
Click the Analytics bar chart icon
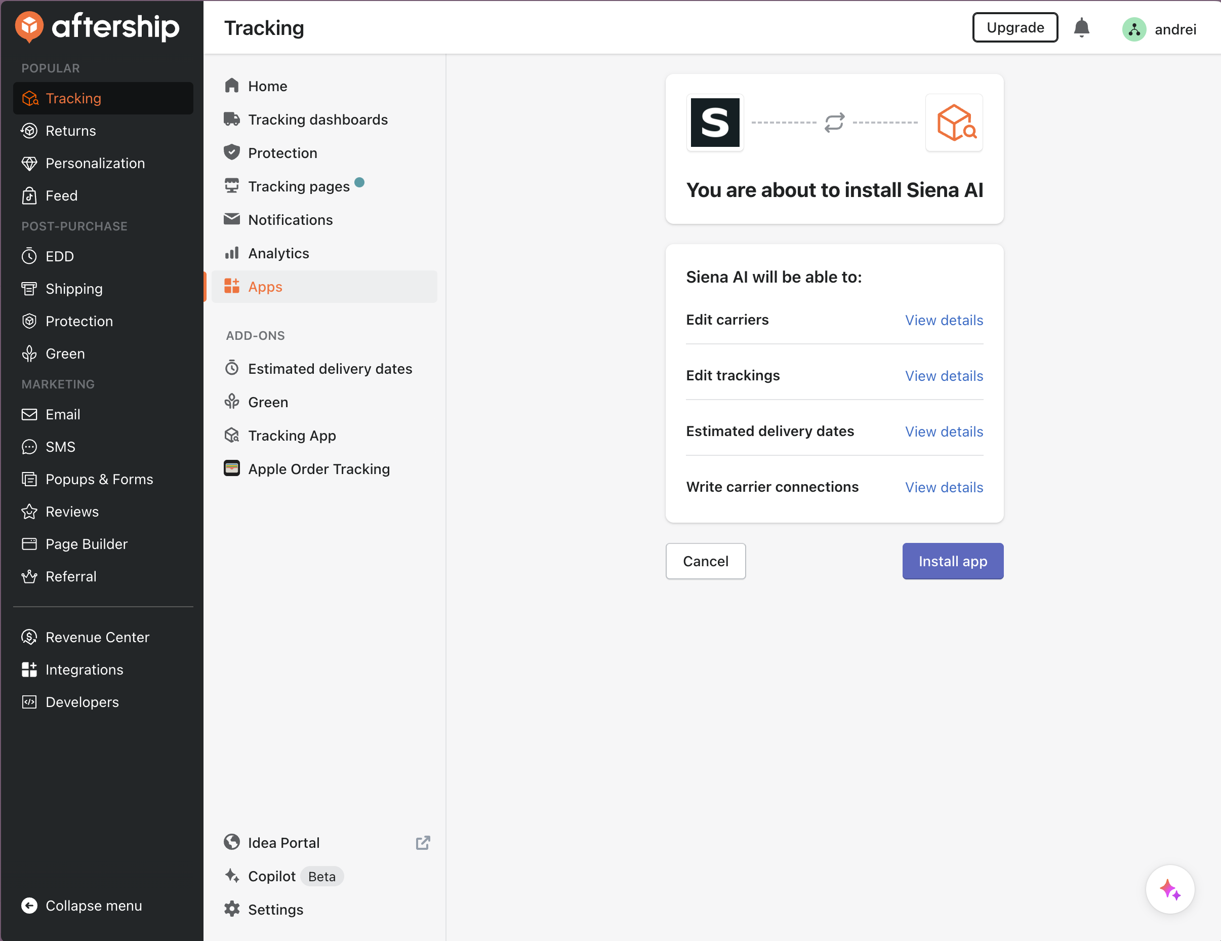[x=231, y=253]
